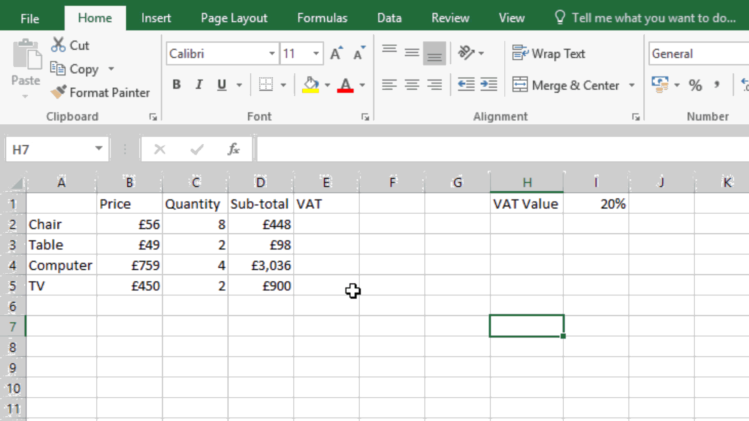The height and width of the screenshot is (421, 749).
Task: Click the Fill Color icon
Action: pos(309,84)
